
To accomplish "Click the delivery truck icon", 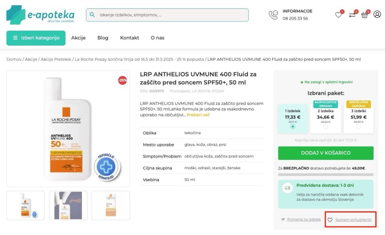I will pyautogui.click(x=287, y=188).
